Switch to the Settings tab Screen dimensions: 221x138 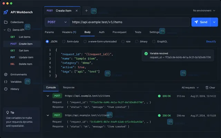point(154,32)
